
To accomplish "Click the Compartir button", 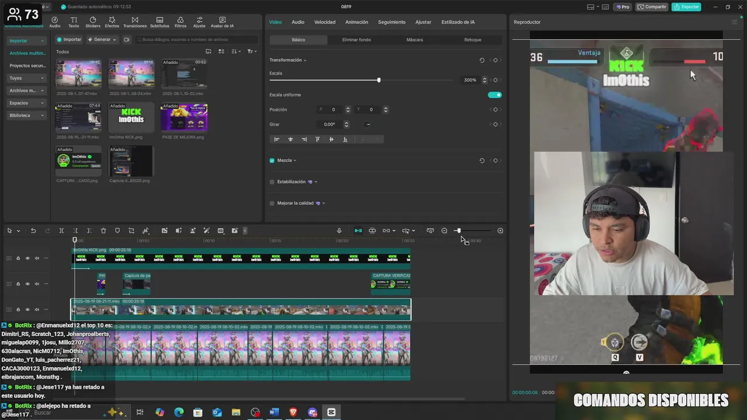I will click(x=652, y=7).
